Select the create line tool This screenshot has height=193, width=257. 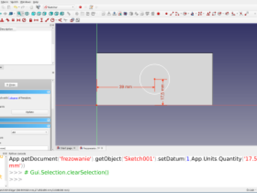click(x=171, y=14)
